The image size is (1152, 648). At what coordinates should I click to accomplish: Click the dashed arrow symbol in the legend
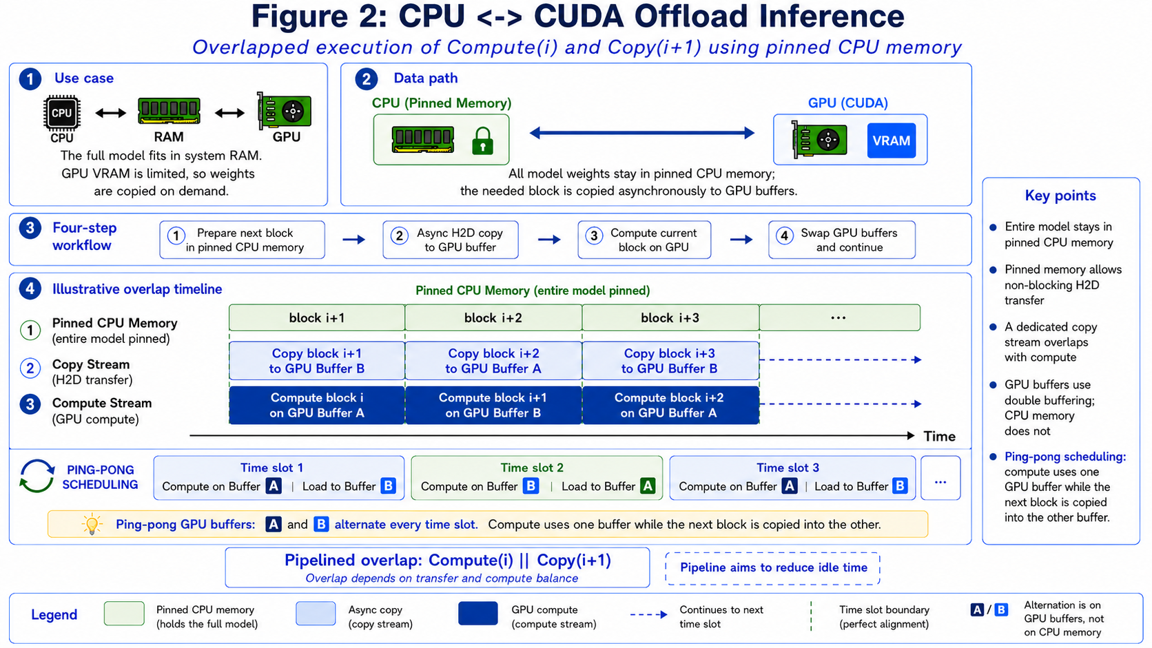pyautogui.click(x=648, y=614)
